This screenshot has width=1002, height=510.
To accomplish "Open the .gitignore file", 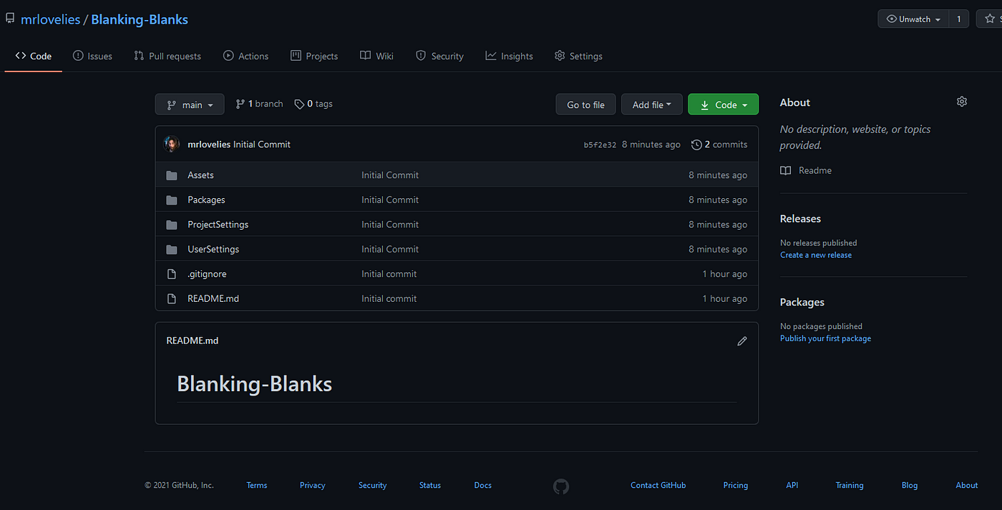I will tap(207, 274).
